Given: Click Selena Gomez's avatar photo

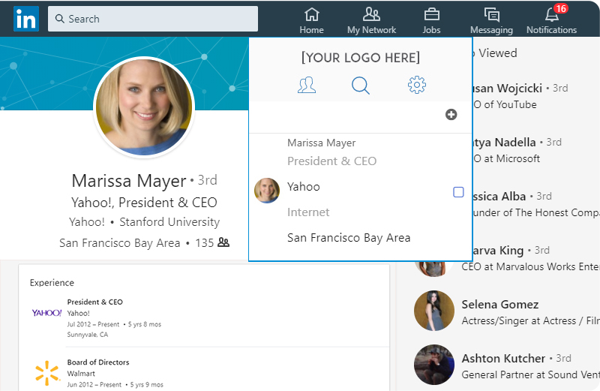Looking at the screenshot, I should [434, 311].
